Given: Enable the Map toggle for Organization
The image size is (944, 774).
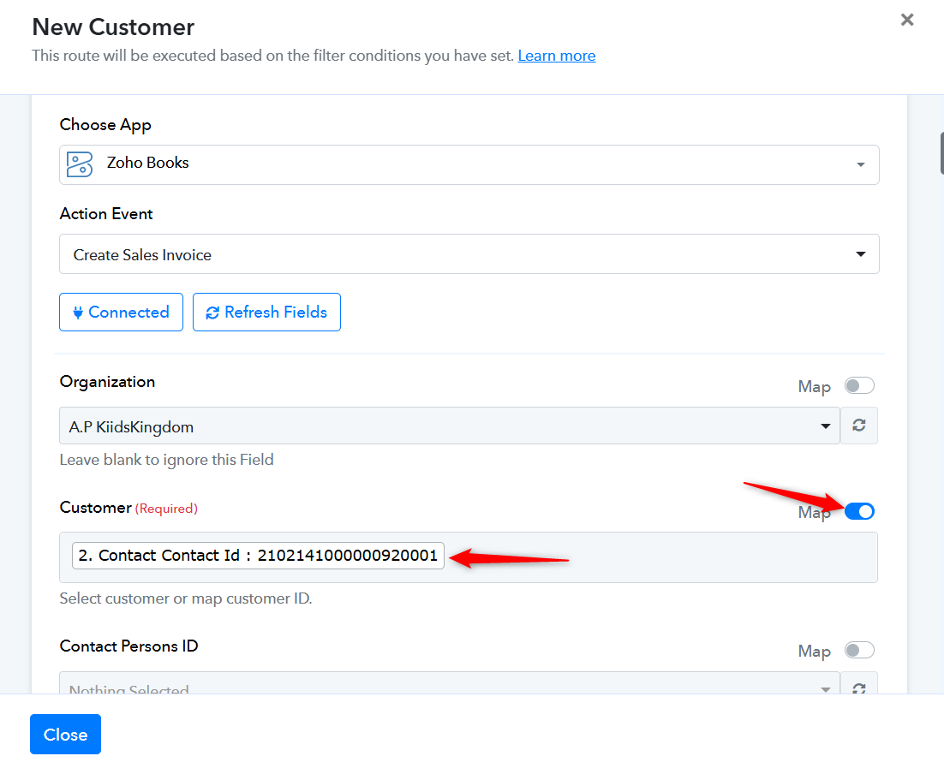Looking at the screenshot, I should click(x=859, y=385).
